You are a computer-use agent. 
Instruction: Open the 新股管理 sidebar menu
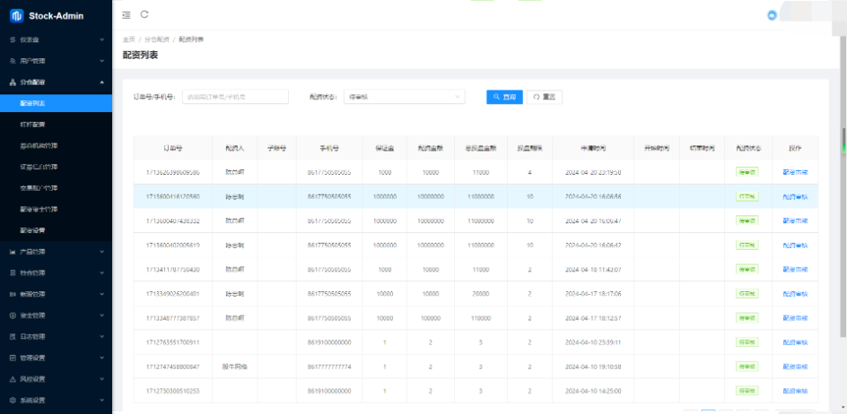tap(57, 294)
